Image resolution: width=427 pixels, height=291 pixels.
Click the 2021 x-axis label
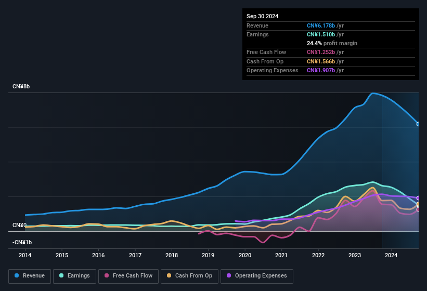[281, 255]
